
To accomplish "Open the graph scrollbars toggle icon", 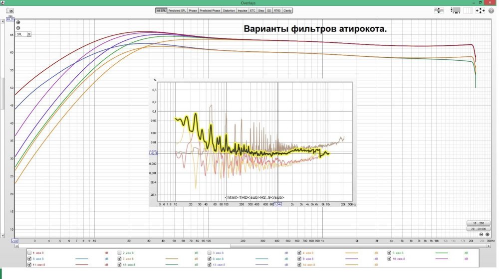I will [456, 10].
